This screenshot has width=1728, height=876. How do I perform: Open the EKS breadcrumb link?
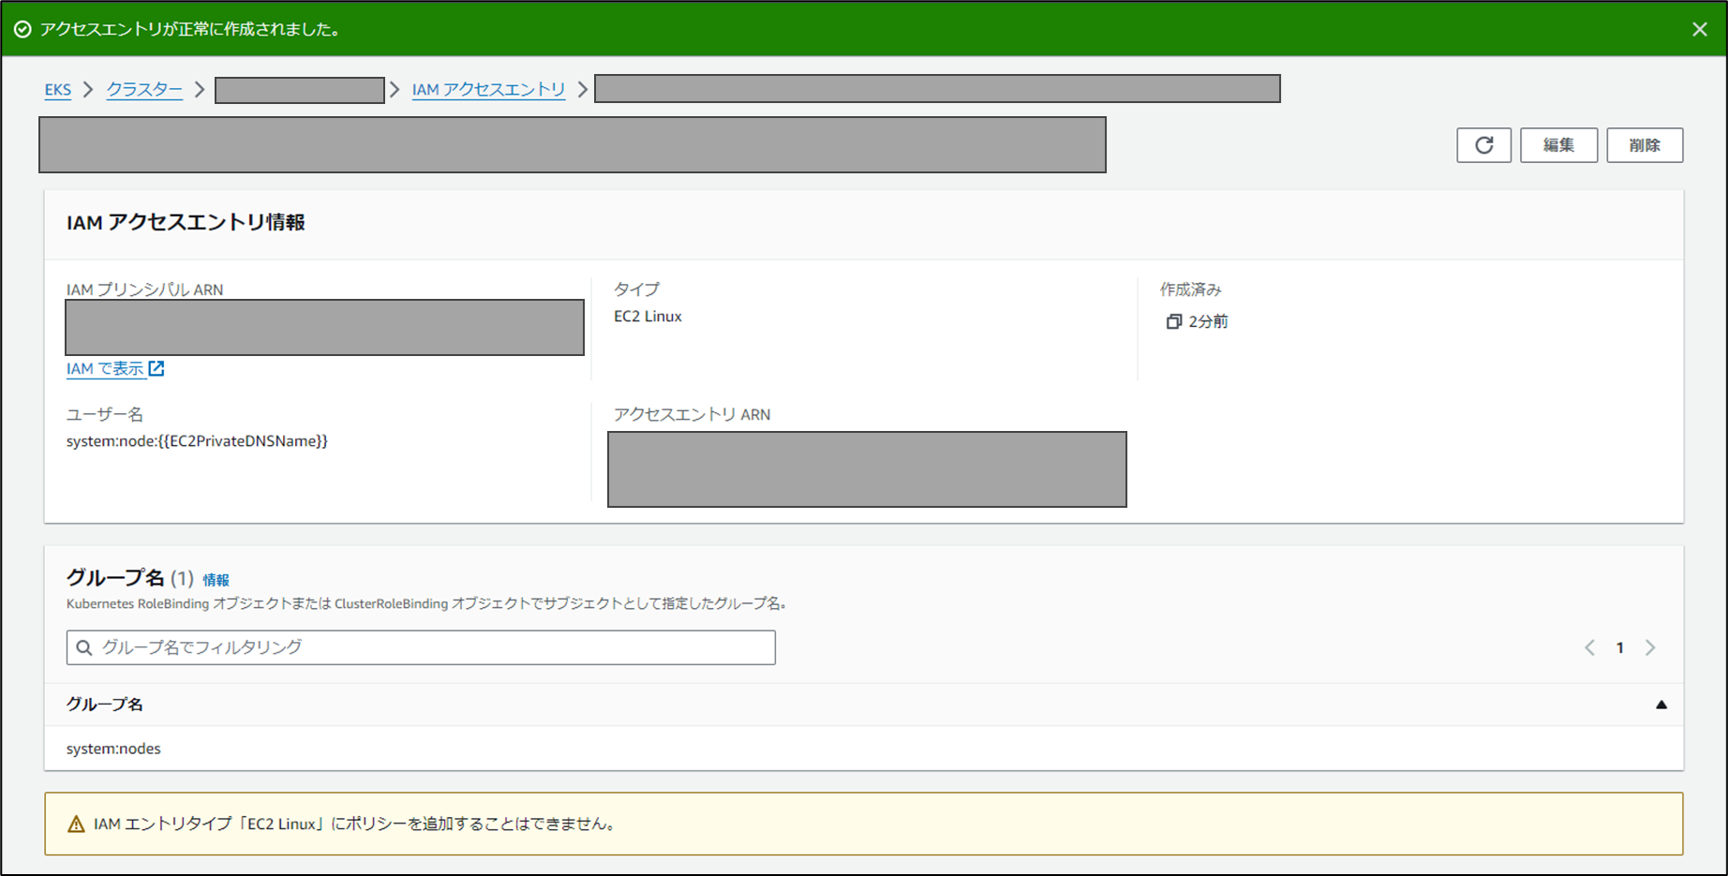coord(57,90)
